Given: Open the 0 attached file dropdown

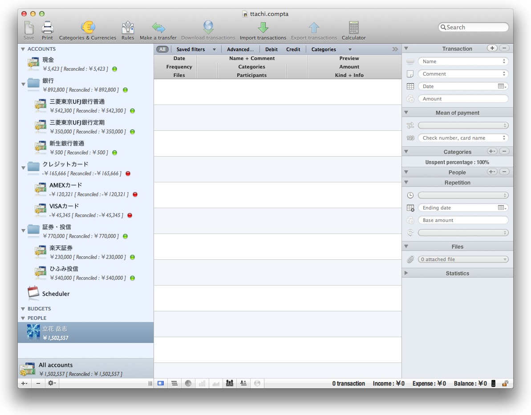Looking at the screenshot, I should point(463,259).
